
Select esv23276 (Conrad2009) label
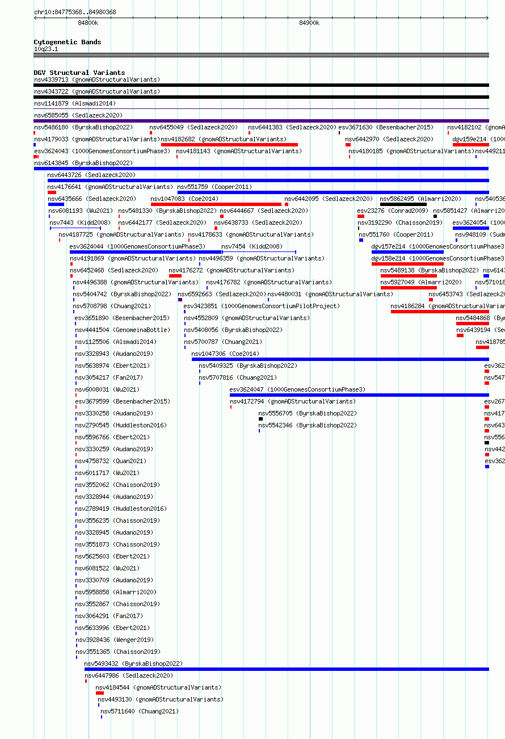[x=393, y=211]
